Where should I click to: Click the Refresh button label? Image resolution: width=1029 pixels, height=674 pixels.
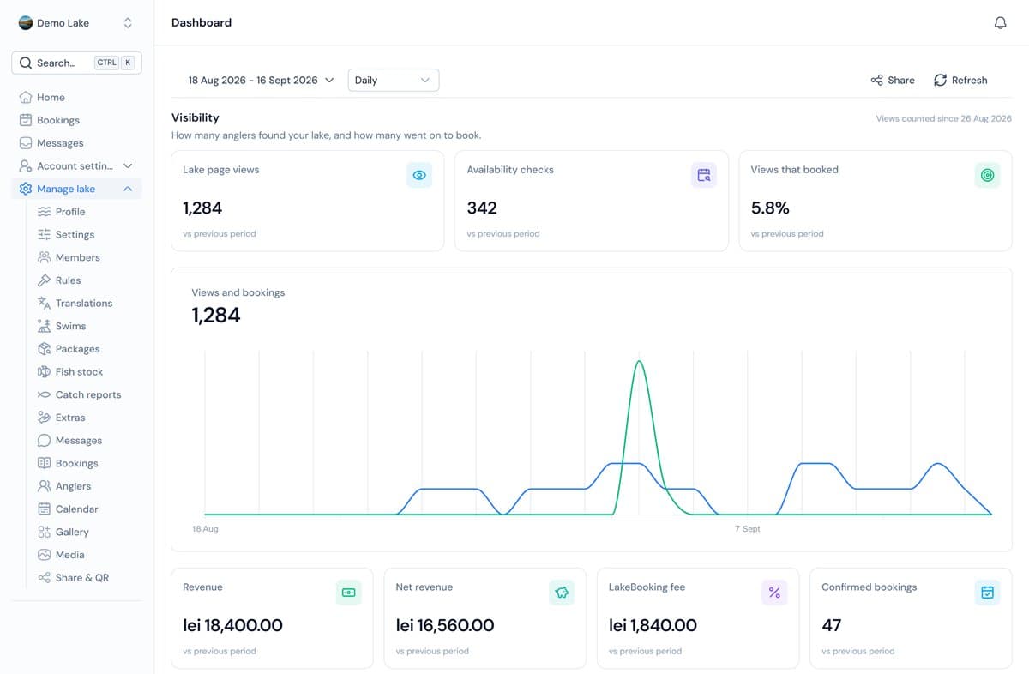(969, 80)
